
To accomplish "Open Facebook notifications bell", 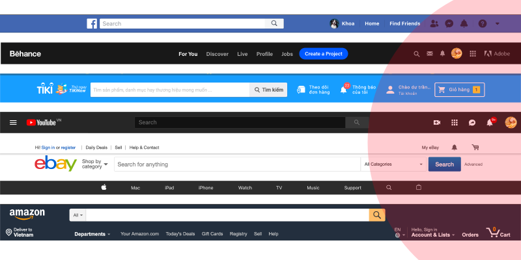I will pyautogui.click(x=464, y=23).
